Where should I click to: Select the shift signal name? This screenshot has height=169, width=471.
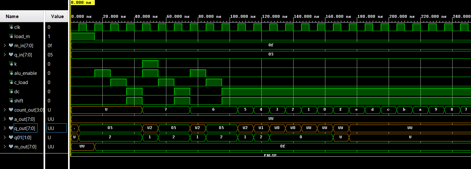(19, 101)
